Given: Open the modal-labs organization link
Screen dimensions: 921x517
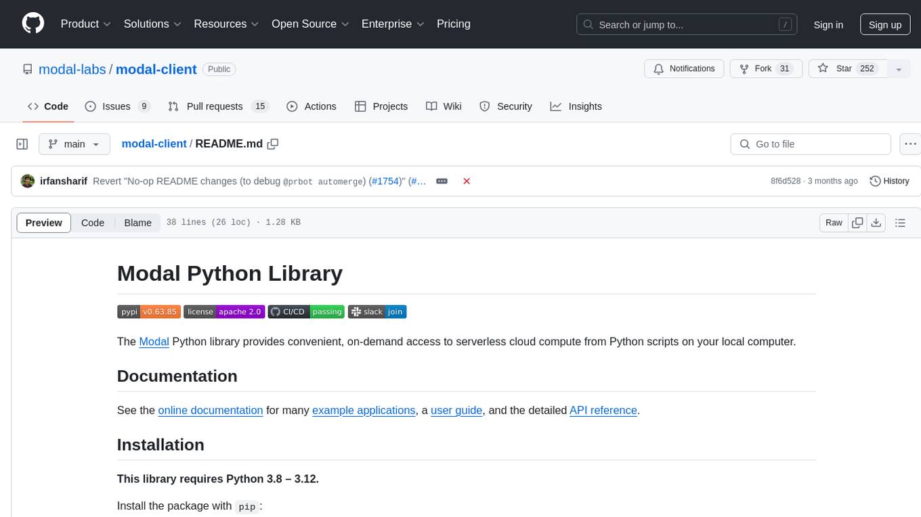Looking at the screenshot, I should pyautogui.click(x=72, y=69).
